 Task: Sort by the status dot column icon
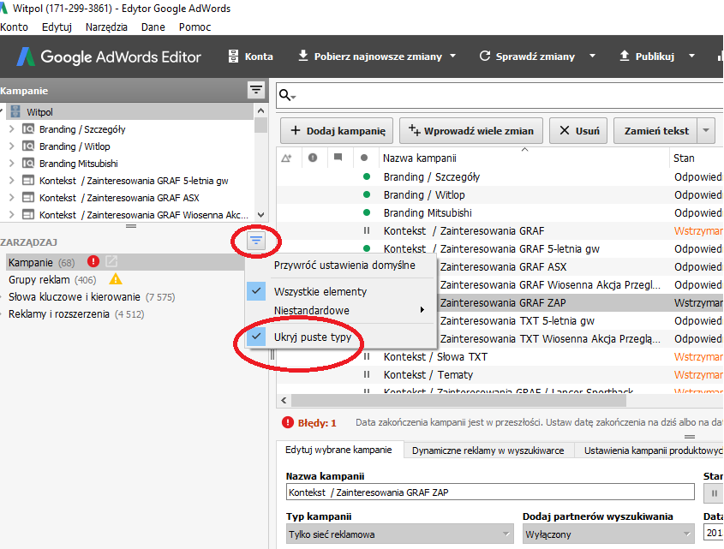[364, 158]
